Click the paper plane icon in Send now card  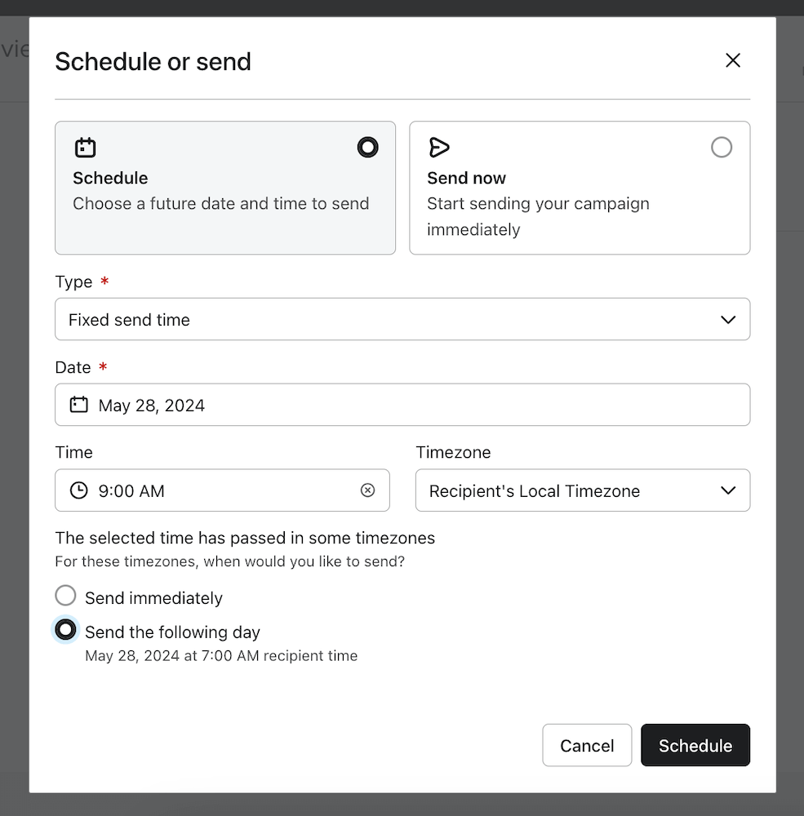pos(439,147)
